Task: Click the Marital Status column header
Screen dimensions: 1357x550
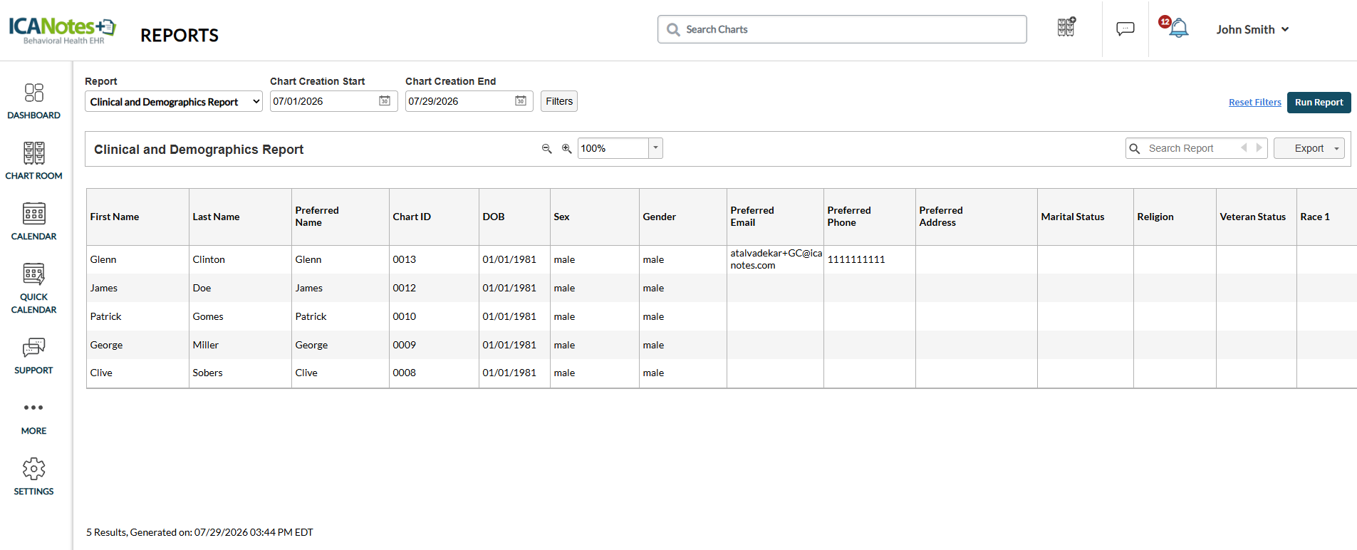Action: pos(1085,217)
